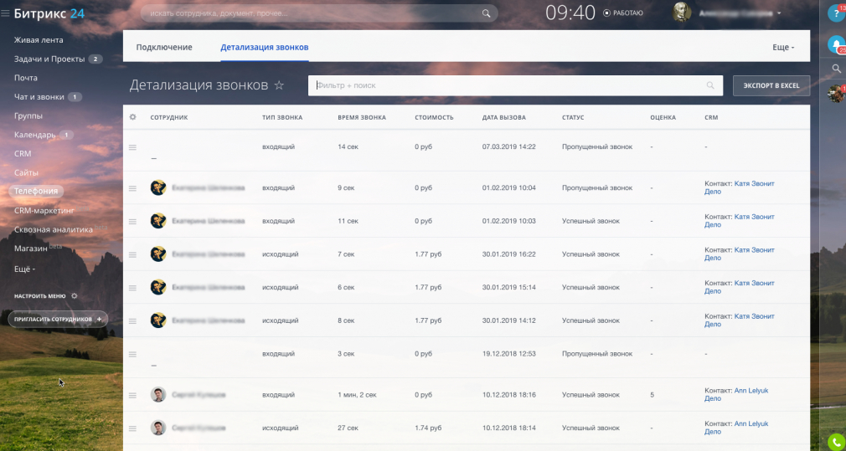Screen dimensions: 846x451
Task: Open notifications bell in right sidebar
Action: click(x=834, y=44)
